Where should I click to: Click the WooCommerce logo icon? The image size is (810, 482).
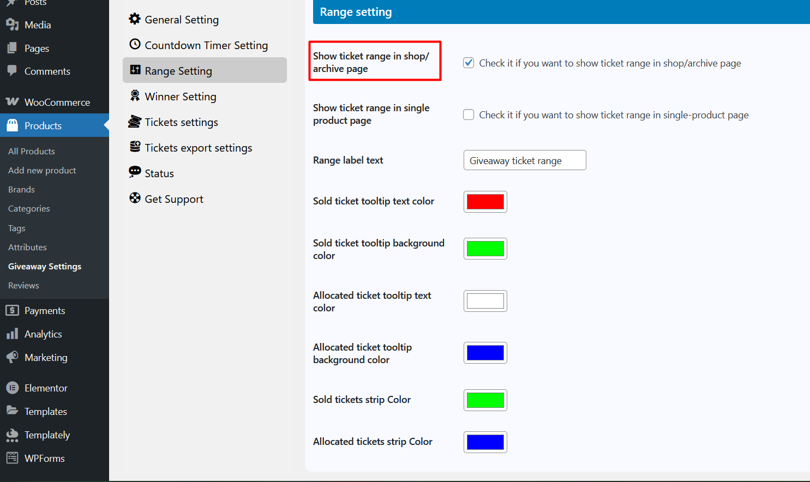tap(12, 102)
